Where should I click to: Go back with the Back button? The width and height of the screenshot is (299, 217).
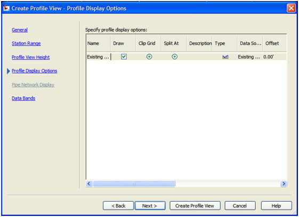(x=118, y=206)
